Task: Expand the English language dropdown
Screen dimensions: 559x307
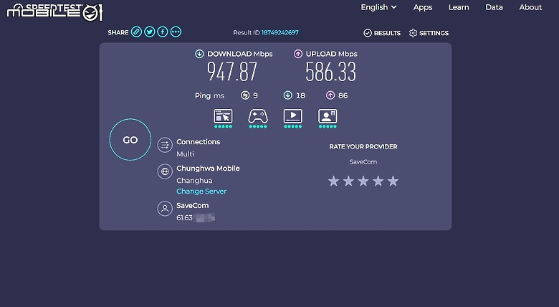Action: coord(378,7)
